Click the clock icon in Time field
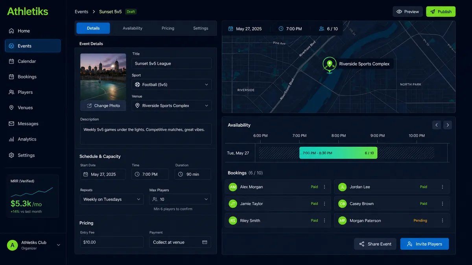Screen dimensions: 472x265 tap(137, 174)
